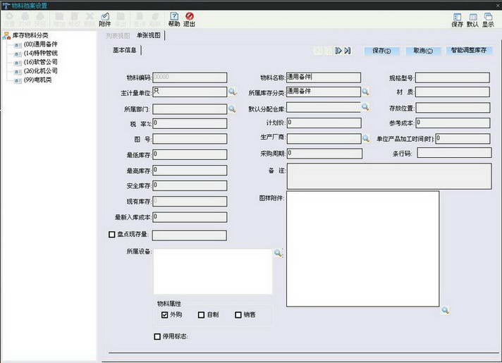Tick the 盘点现存量 checkbox

tap(111, 235)
